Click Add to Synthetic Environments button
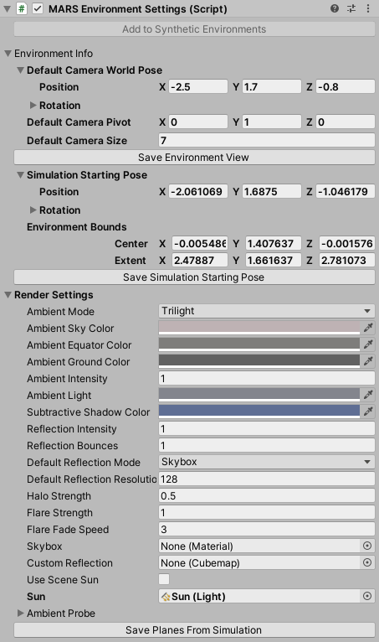This screenshot has height=642, width=379. point(194,29)
